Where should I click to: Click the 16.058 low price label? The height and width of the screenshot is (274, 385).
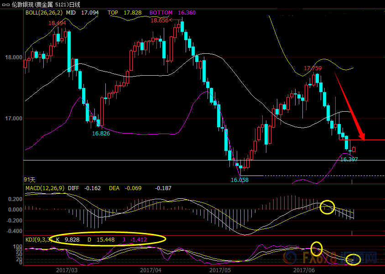239,180
